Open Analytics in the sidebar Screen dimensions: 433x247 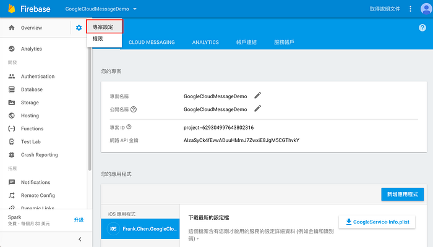click(32, 49)
